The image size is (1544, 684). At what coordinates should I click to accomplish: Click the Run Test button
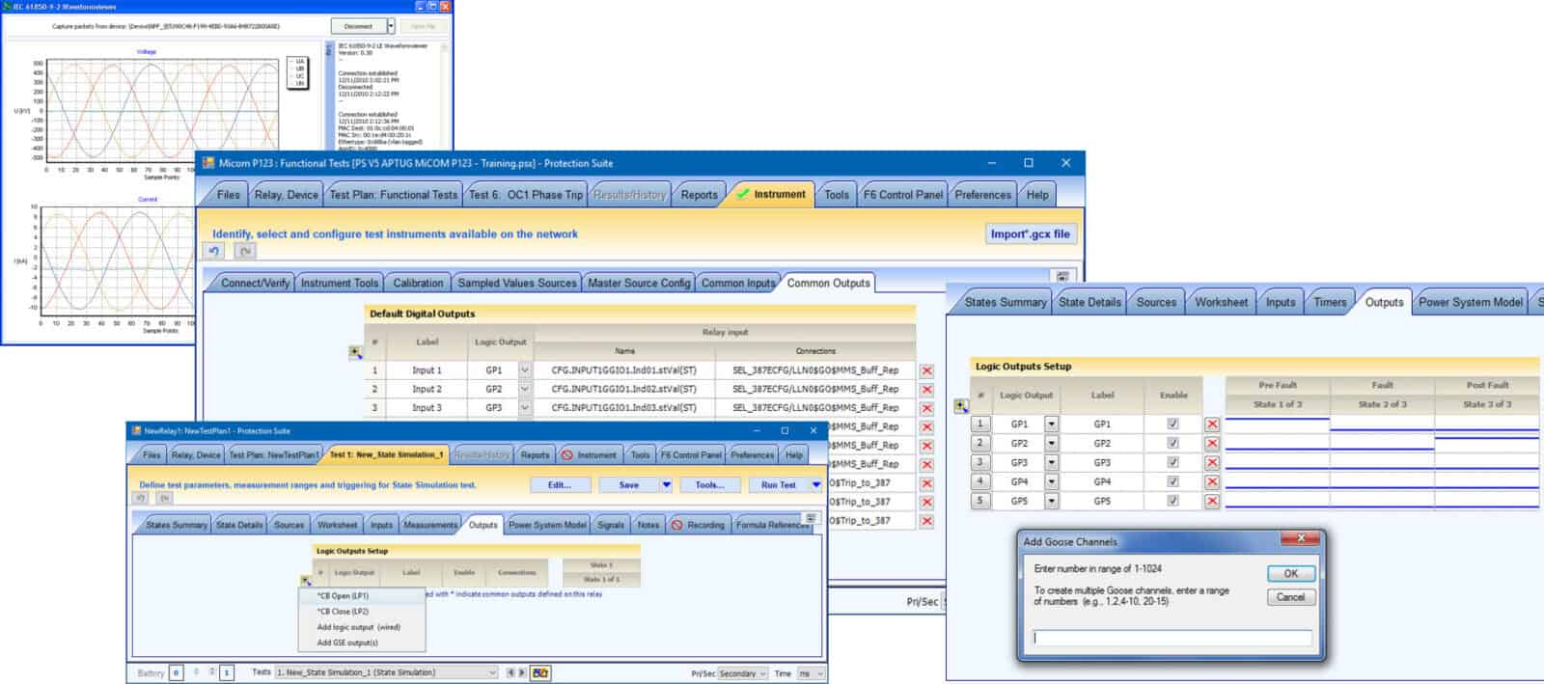point(779,485)
